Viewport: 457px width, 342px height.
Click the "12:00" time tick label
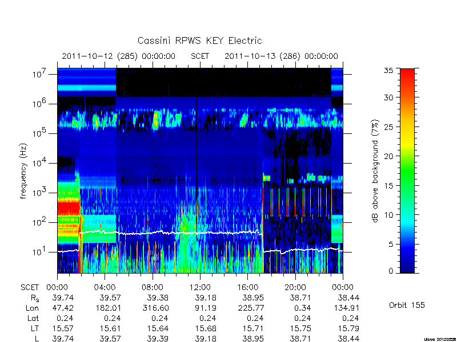pos(200,287)
